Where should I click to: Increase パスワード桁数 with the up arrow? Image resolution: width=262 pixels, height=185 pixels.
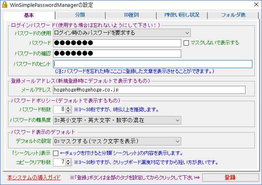[68, 108]
